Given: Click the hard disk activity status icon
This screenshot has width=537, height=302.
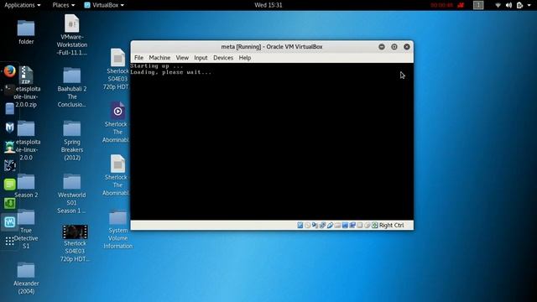Looking at the screenshot, I should click(x=300, y=225).
